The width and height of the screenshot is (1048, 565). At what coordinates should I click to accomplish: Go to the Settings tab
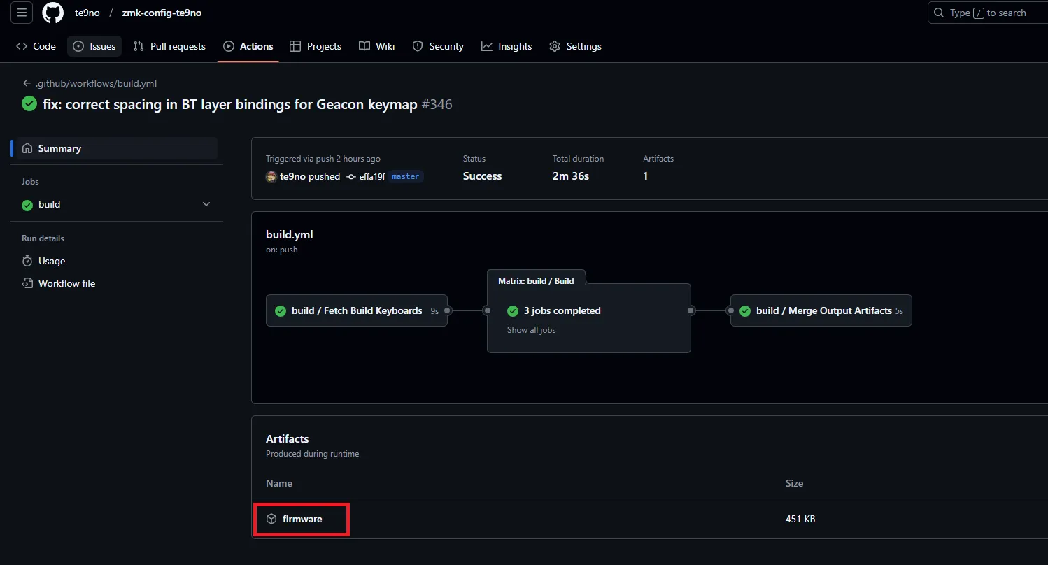(x=575, y=46)
